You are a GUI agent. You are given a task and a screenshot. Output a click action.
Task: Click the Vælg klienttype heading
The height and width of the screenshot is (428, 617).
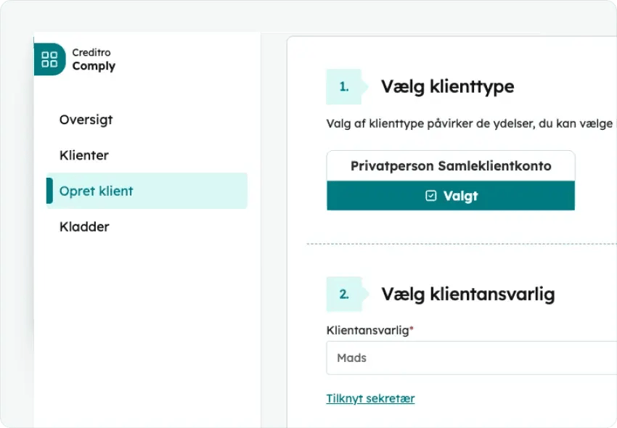[447, 87]
